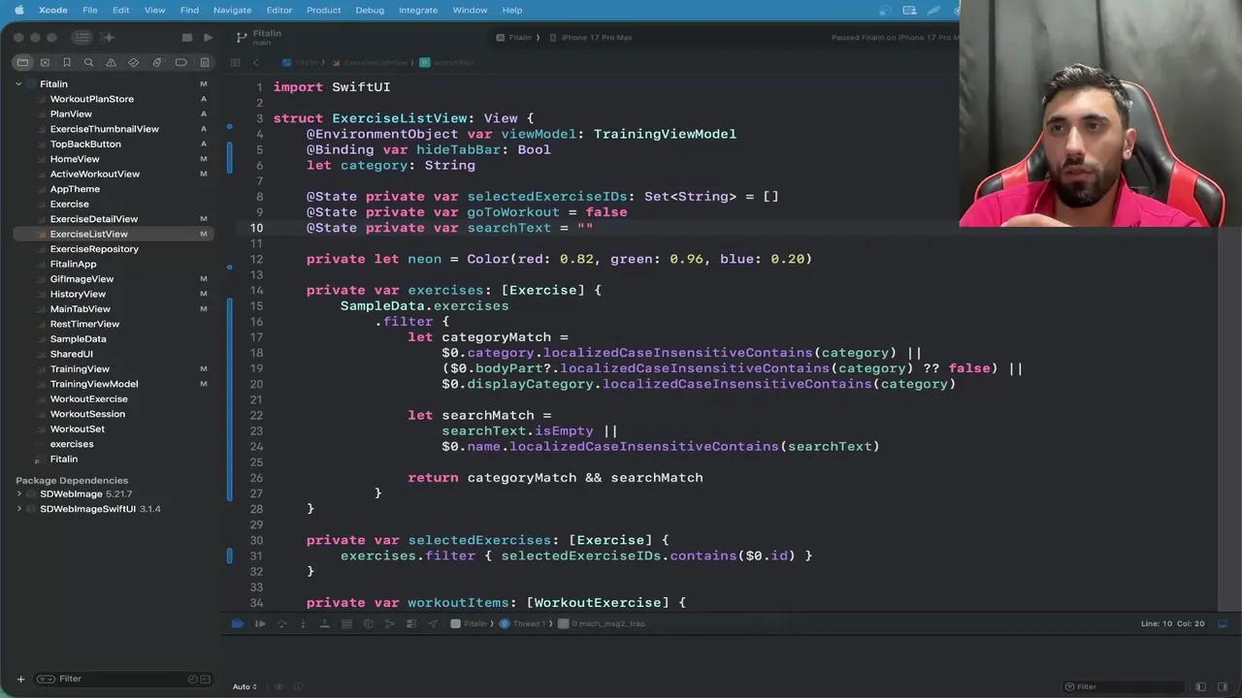The height and width of the screenshot is (698, 1242).
Task: Select ExerciseListView in navigator
Action: 88,234
